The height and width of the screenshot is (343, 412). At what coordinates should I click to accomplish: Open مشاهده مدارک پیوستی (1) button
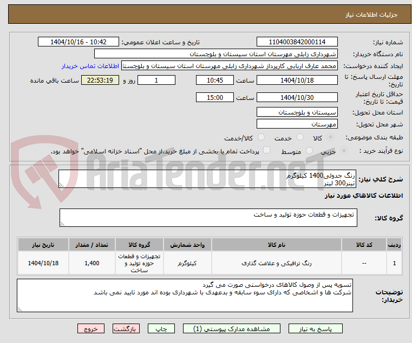[x=232, y=328]
